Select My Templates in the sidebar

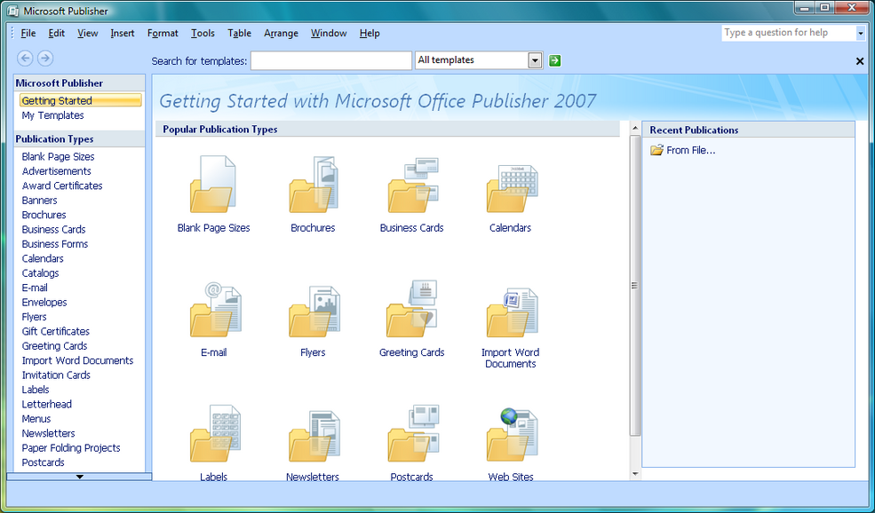point(52,115)
